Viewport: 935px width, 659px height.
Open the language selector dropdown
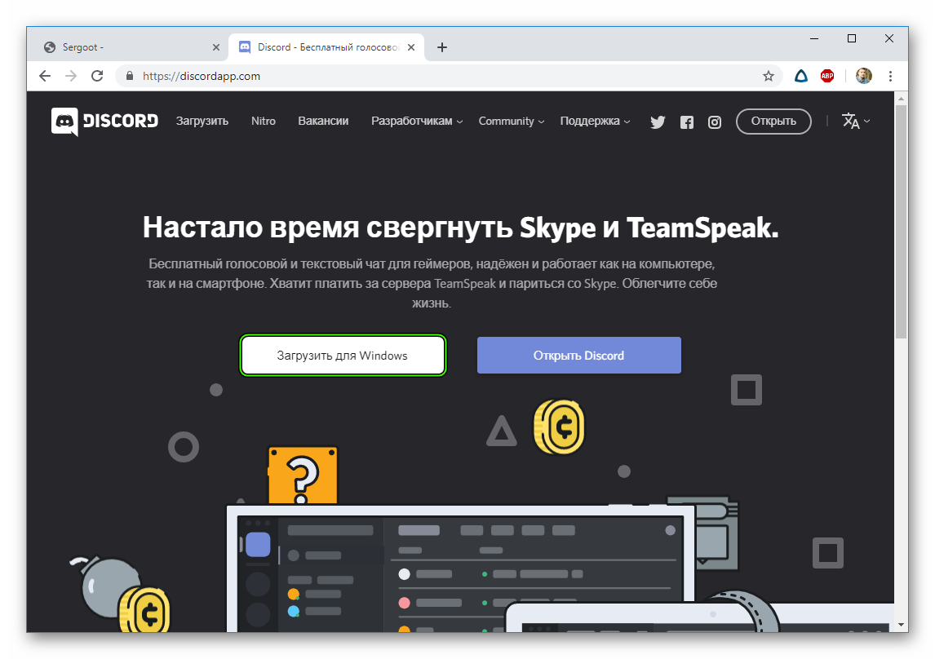click(855, 122)
